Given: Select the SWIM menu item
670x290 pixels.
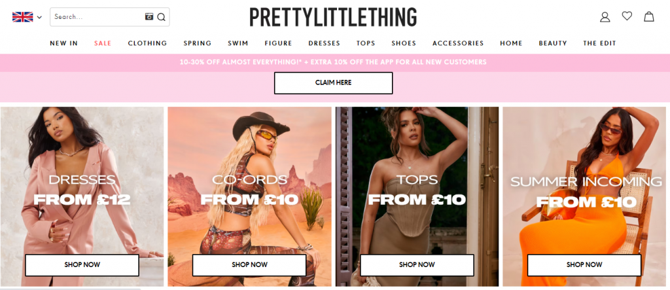Looking at the screenshot, I should 238,43.
